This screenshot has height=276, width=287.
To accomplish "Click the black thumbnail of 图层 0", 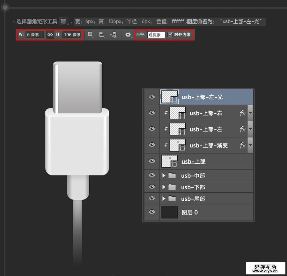I will click(x=169, y=212).
